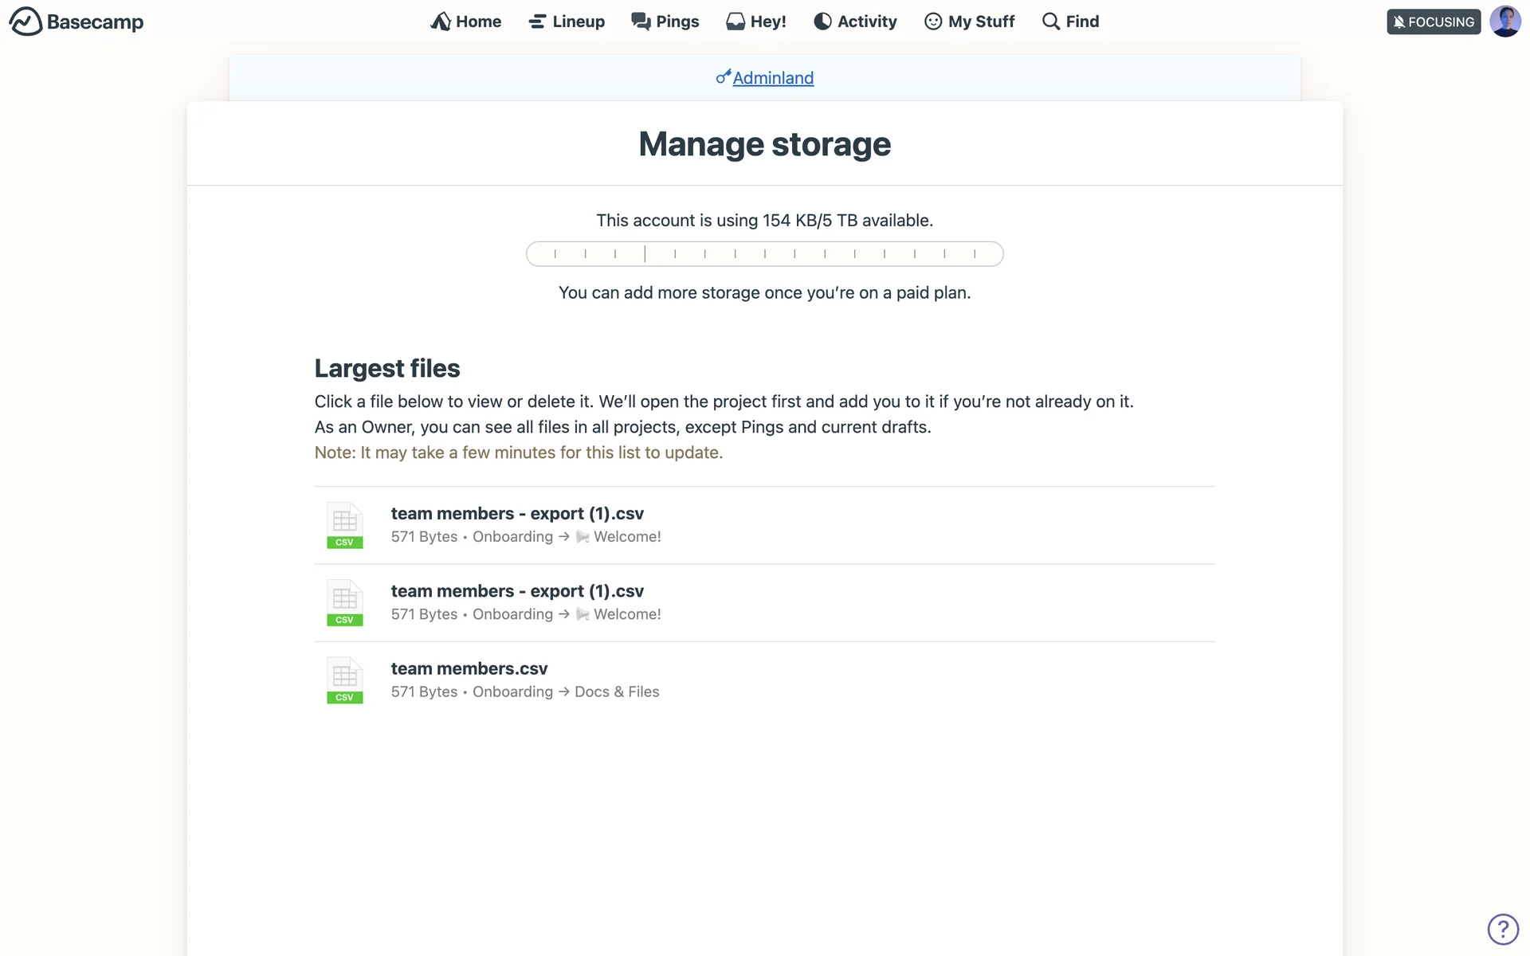This screenshot has width=1530, height=956.
Task: Click the storage usage progress bar
Action: [764, 254]
